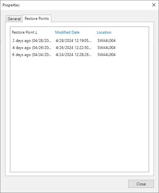Click SWA4L004 location in 4/24 row
The width and height of the screenshot is (159, 193).
(106, 55)
